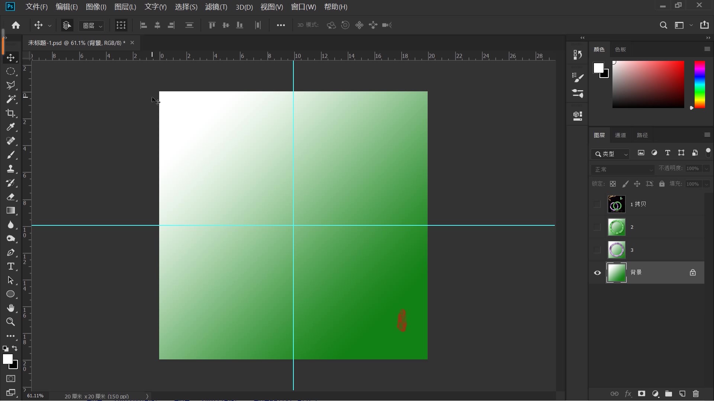Create a new layer via panel icon

click(682, 394)
